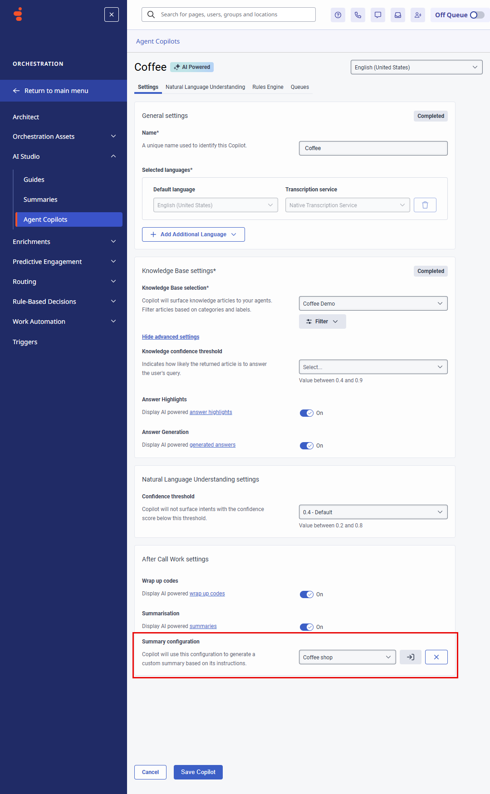
Task: Click the Save Copilot button
Action: [x=198, y=772]
